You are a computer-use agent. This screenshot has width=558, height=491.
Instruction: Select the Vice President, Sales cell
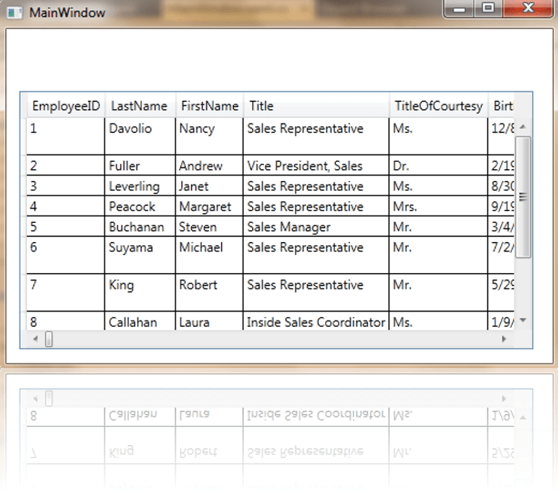(x=305, y=166)
